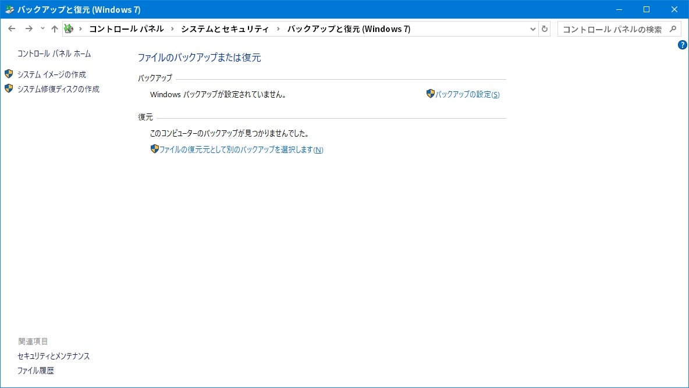Viewport: 689px width, 388px height.
Task: Open ファイル履歴 related item
Action: (x=35, y=371)
